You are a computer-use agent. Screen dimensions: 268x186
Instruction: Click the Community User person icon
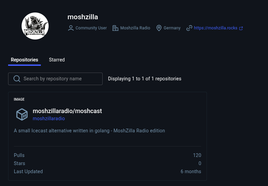point(71,28)
